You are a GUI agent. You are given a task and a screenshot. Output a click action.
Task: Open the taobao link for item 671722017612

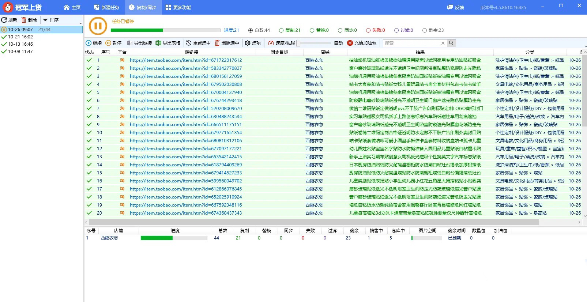pyautogui.click(x=185, y=60)
